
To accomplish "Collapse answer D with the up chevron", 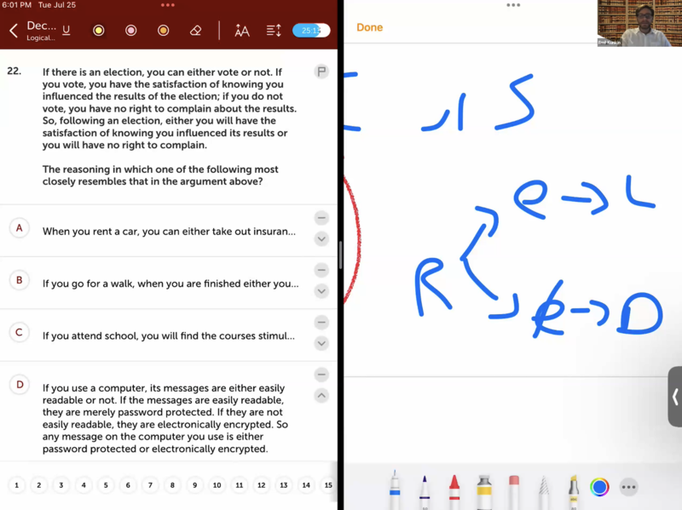I will [x=321, y=395].
